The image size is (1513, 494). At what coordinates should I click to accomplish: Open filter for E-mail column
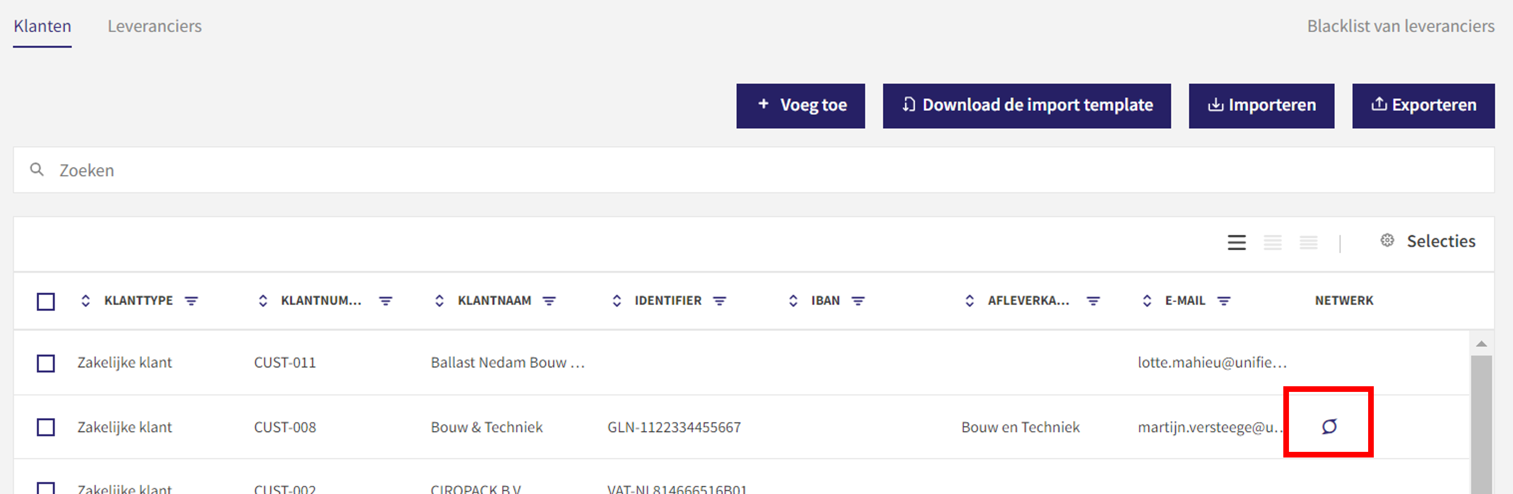click(1223, 301)
